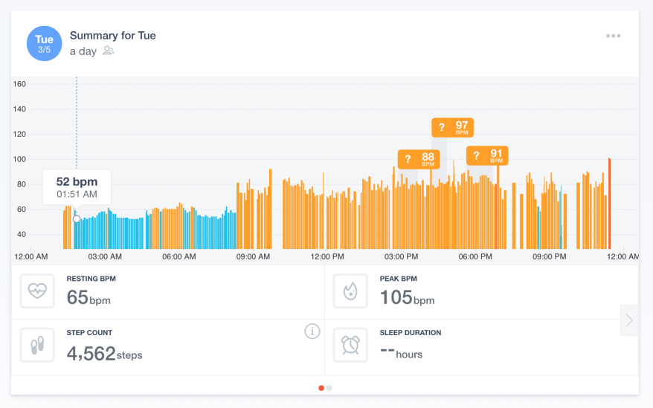Click the 4,562 steps value
The width and height of the screenshot is (653, 408).
(104, 353)
